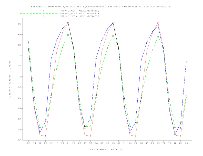Click x-axis tick label 57

pyautogui.click(x=136, y=143)
